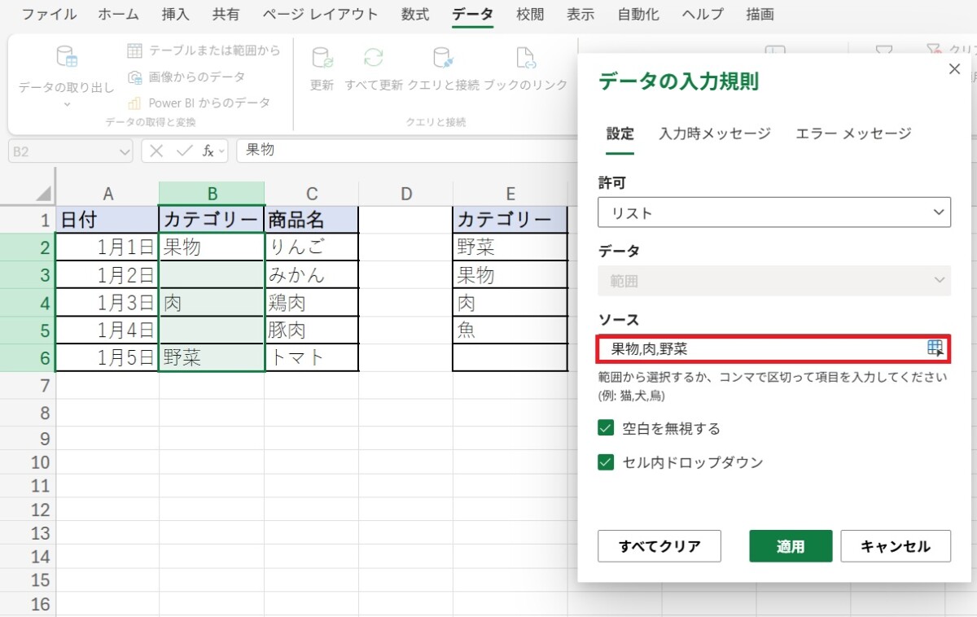The height and width of the screenshot is (617, 977).
Task: Click テーブルまたは範囲から icon
Action: [x=134, y=50]
